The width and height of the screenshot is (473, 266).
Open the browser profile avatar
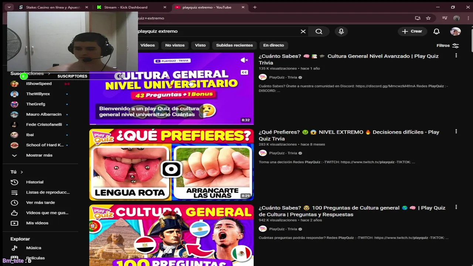[457, 18]
